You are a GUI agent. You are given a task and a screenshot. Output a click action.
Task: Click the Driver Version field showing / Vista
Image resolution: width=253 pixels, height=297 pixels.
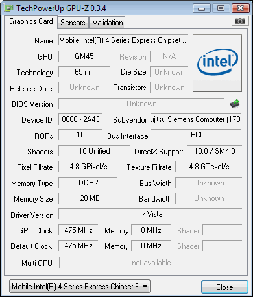tap(151, 214)
